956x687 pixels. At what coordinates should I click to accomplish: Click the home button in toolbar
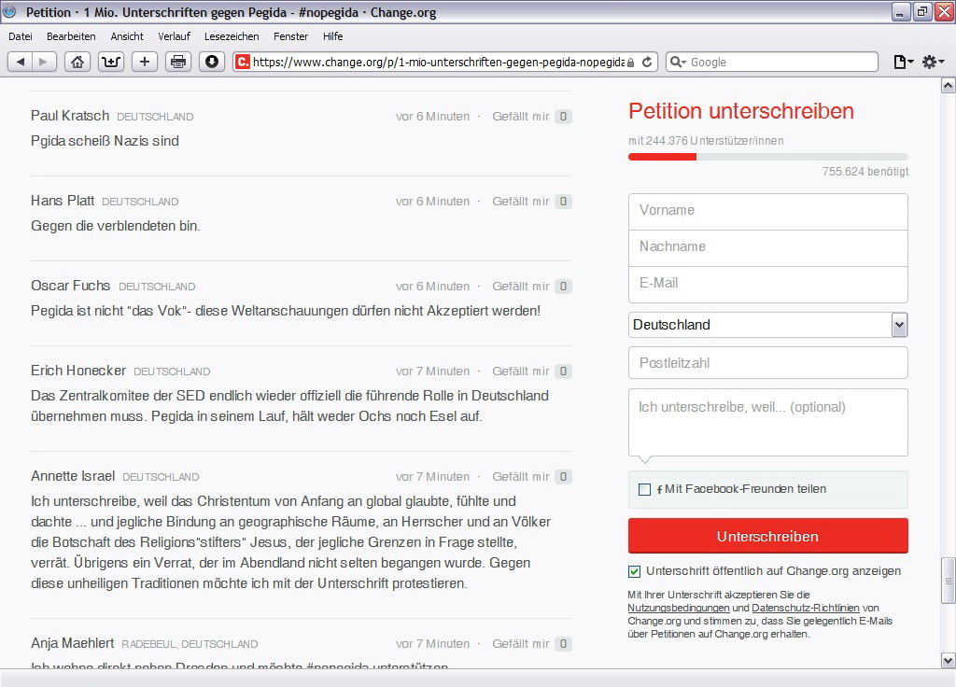(x=78, y=62)
